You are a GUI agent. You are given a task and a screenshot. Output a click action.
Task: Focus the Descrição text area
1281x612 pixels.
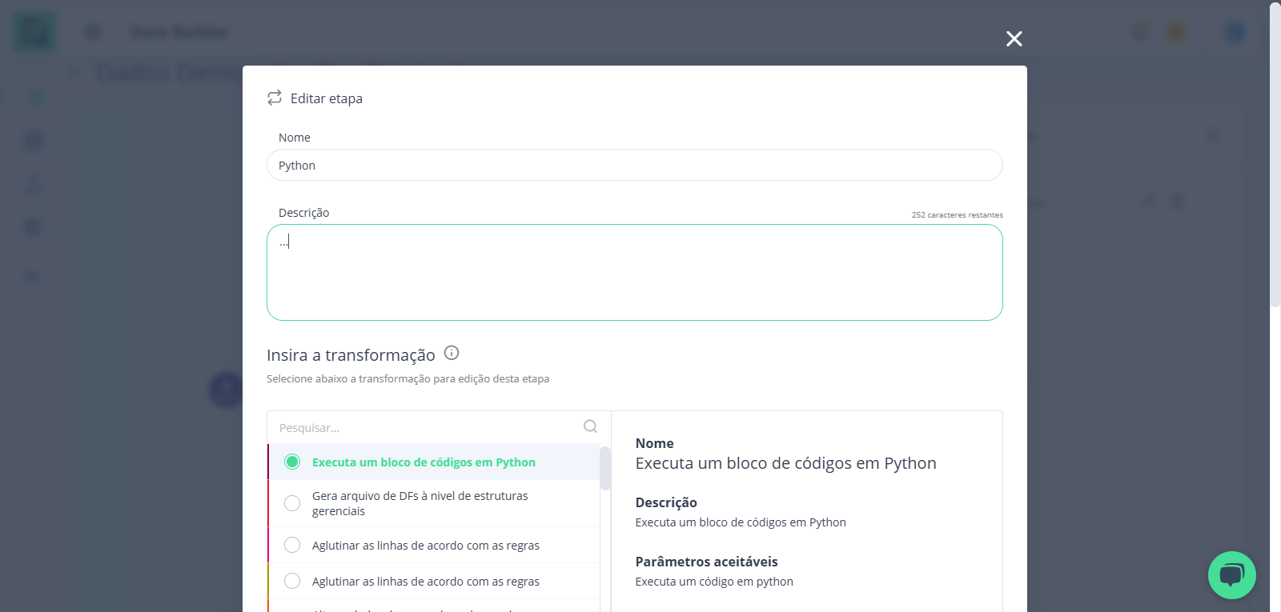[634, 272]
